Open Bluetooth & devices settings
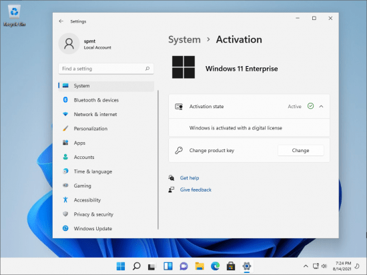 point(106,100)
